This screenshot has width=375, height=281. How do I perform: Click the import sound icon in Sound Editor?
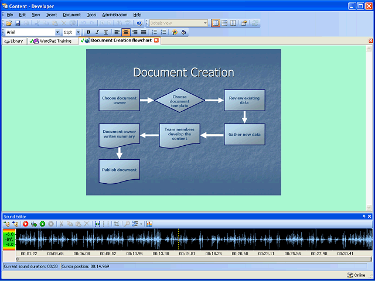click(6, 224)
